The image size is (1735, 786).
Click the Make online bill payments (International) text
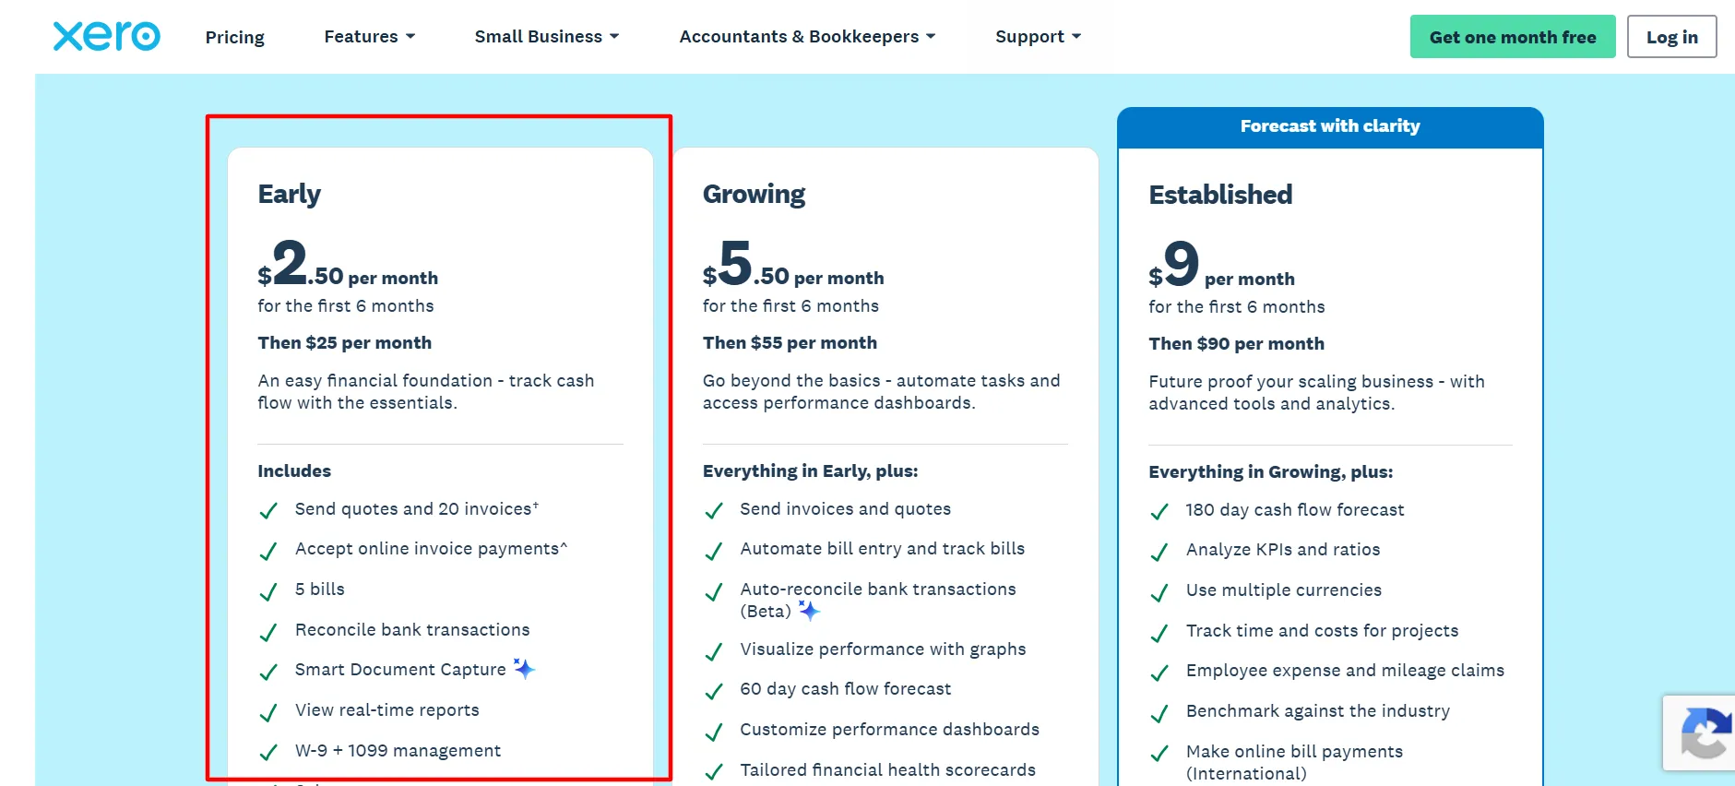(x=1294, y=762)
